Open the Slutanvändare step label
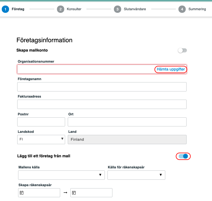The image size is (212, 201). click(135, 9)
